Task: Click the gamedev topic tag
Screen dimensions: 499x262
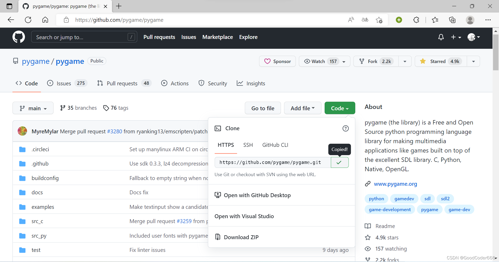Action: pos(404,199)
